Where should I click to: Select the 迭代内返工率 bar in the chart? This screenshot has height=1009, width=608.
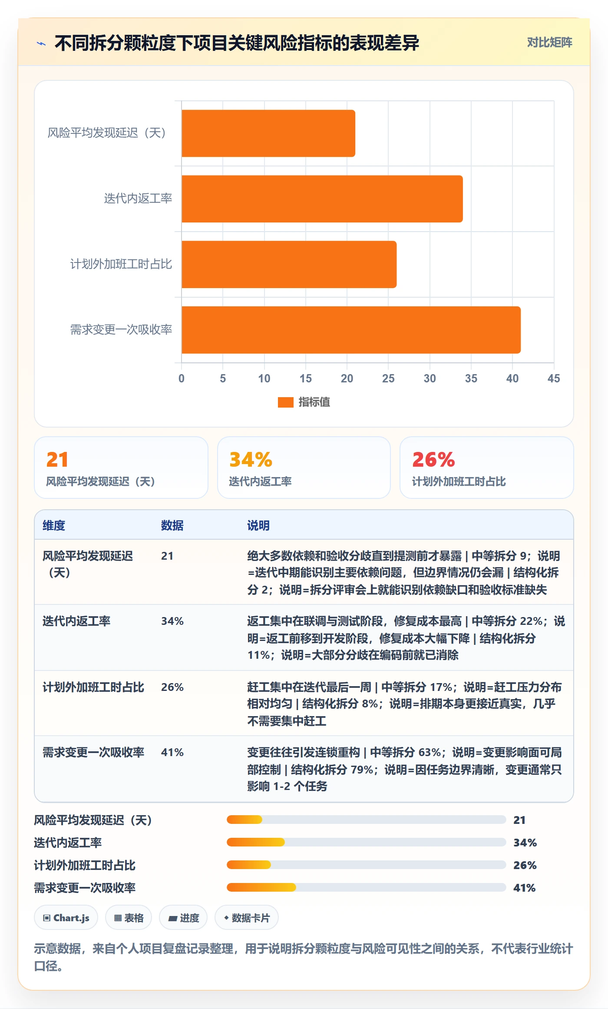click(x=322, y=199)
